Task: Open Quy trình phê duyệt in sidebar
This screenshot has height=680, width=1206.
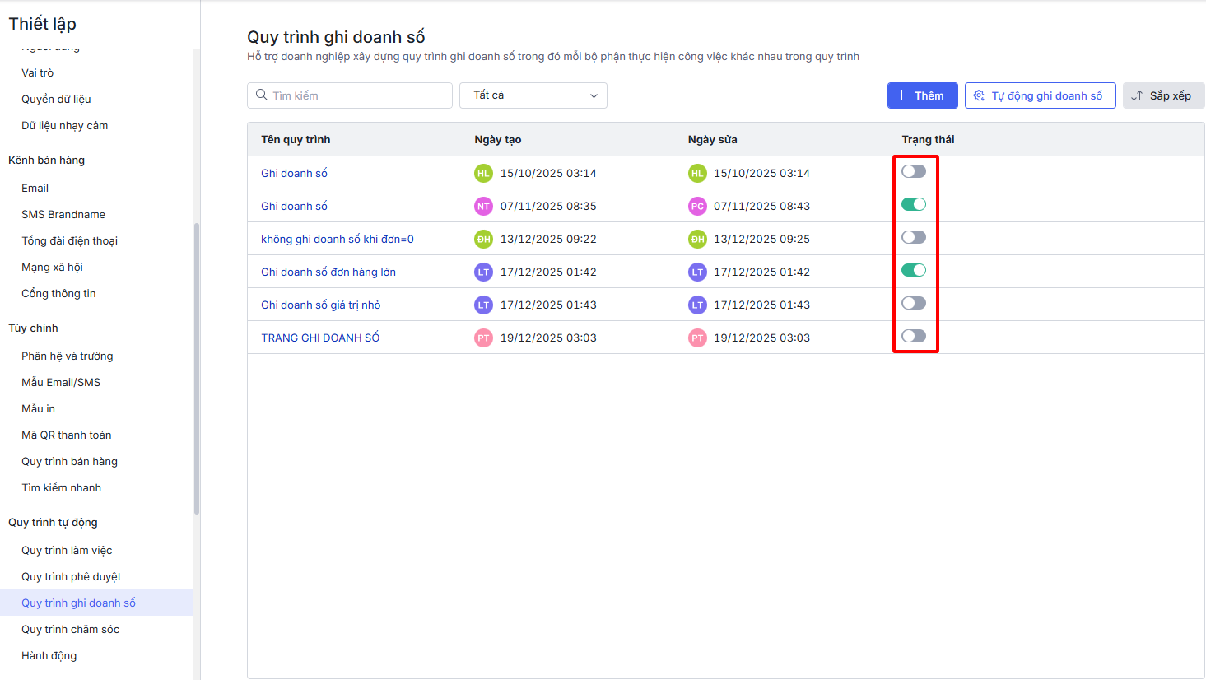Action: point(72,576)
